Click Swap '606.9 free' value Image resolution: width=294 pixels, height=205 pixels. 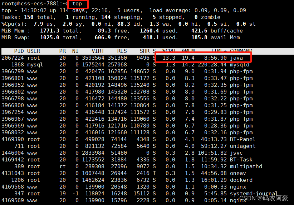pos(111,37)
